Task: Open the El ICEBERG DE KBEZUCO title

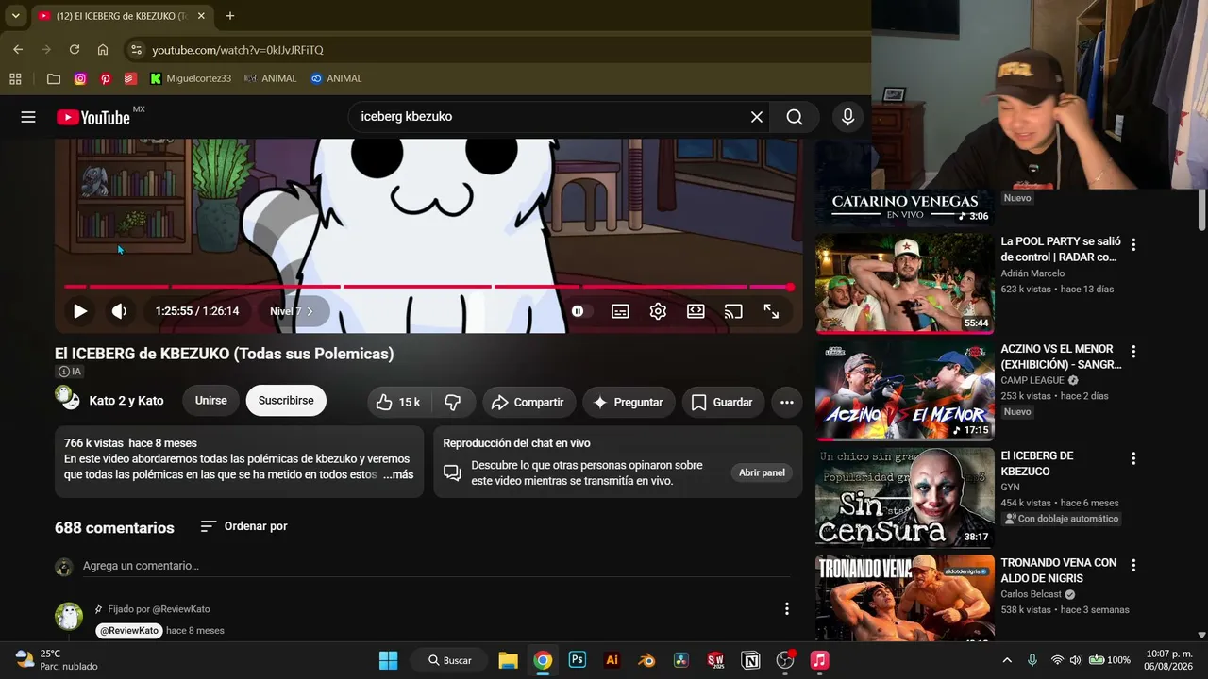Action: click(x=1037, y=463)
